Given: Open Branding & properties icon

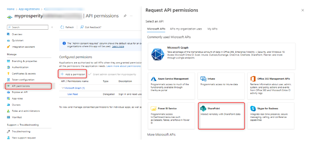Looking at the screenshot, I should click(x=8, y=61).
